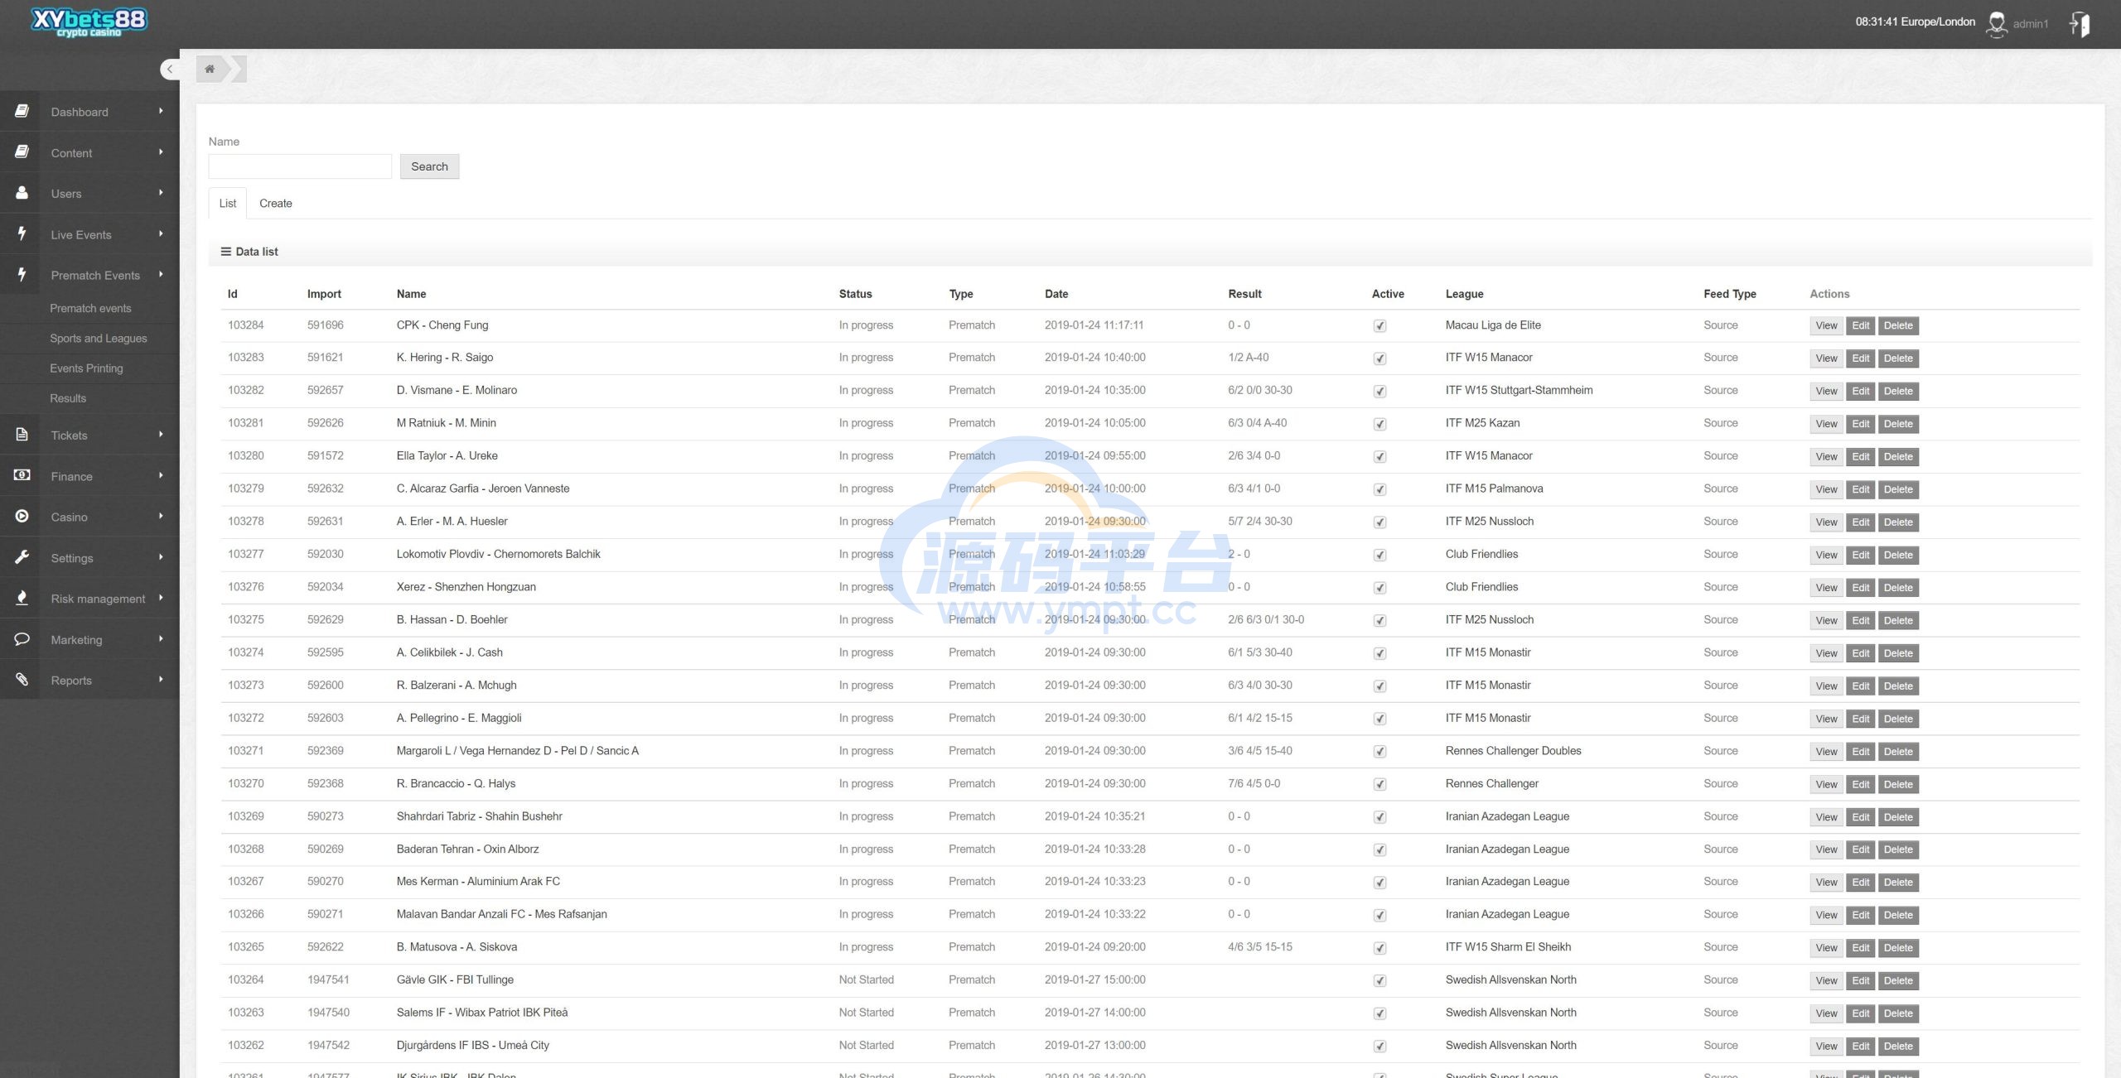Click the Settings wrench icon
The width and height of the screenshot is (2121, 1078).
pos(22,556)
